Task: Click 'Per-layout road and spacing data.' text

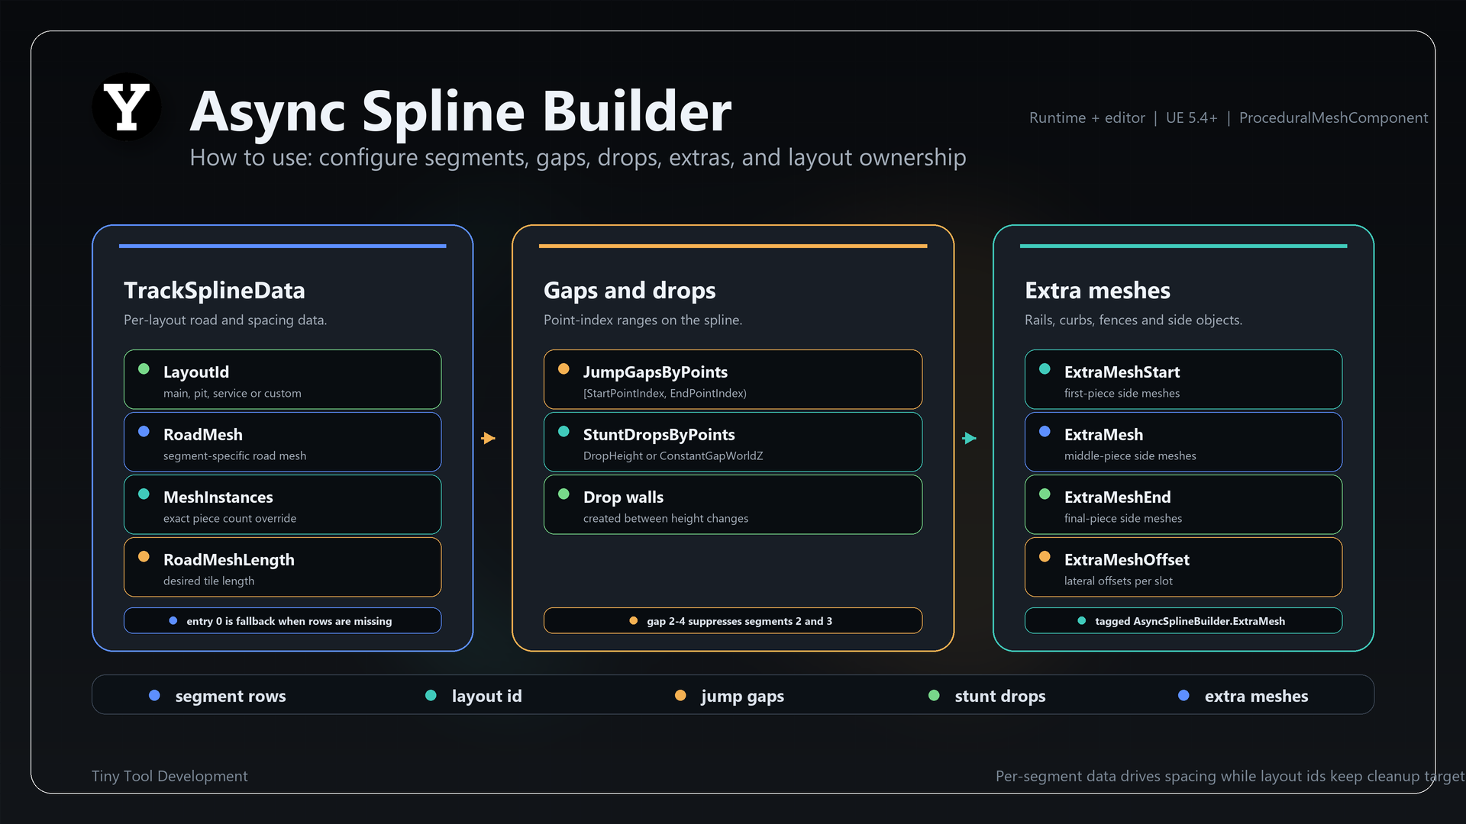Action: coord(225,320)
